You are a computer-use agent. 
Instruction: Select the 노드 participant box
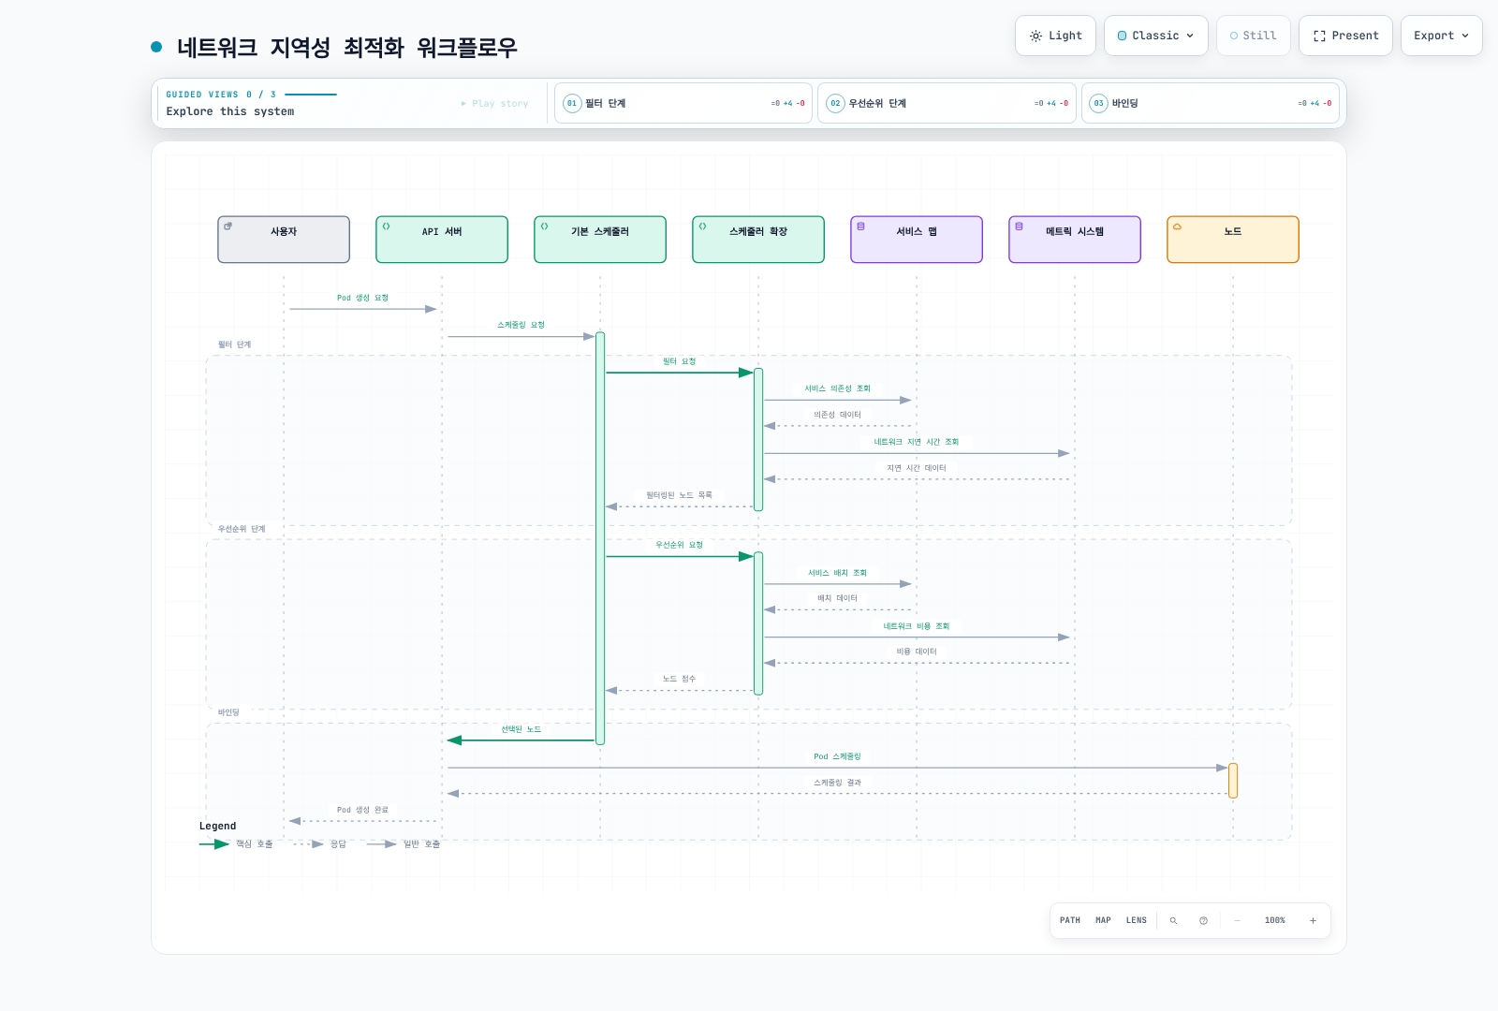pyautogui.click(x=1233, y=240)
